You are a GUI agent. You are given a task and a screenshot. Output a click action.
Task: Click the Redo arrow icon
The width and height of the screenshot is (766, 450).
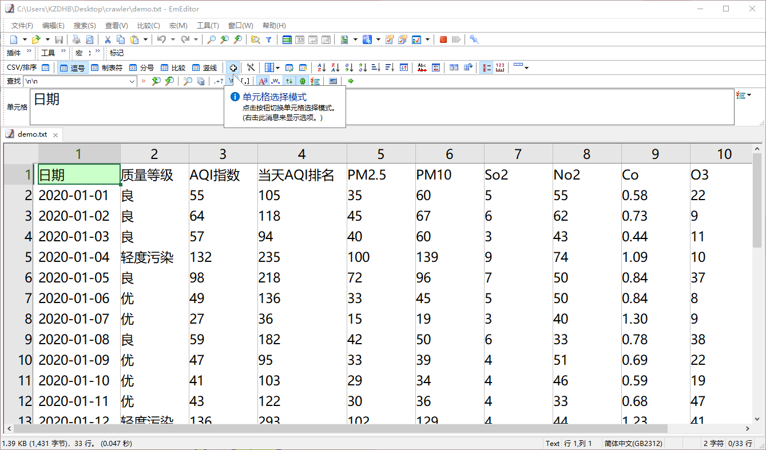[185, 39]
